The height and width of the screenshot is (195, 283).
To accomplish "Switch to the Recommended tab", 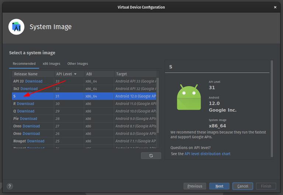I will coord(24,64).
